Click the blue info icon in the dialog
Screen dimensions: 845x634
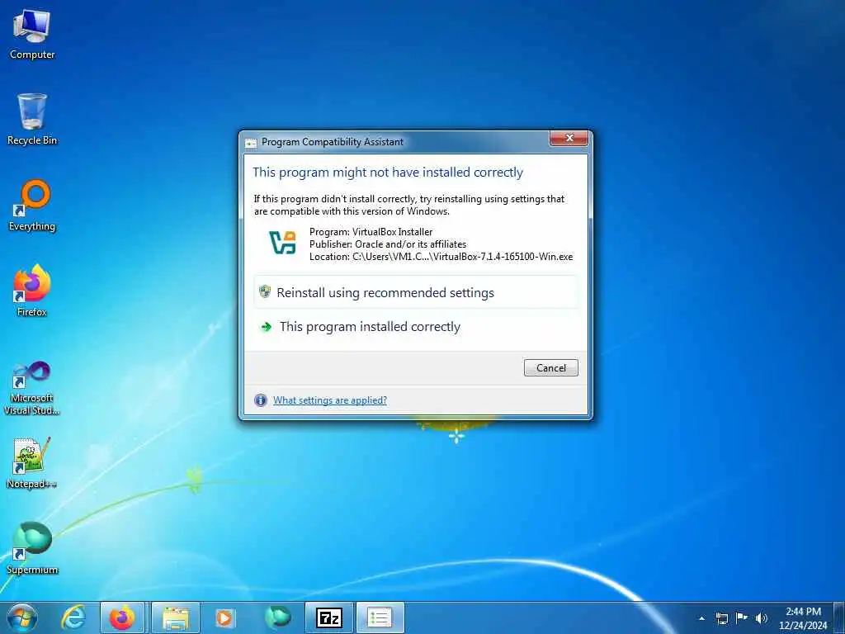(x=260, y=400)
